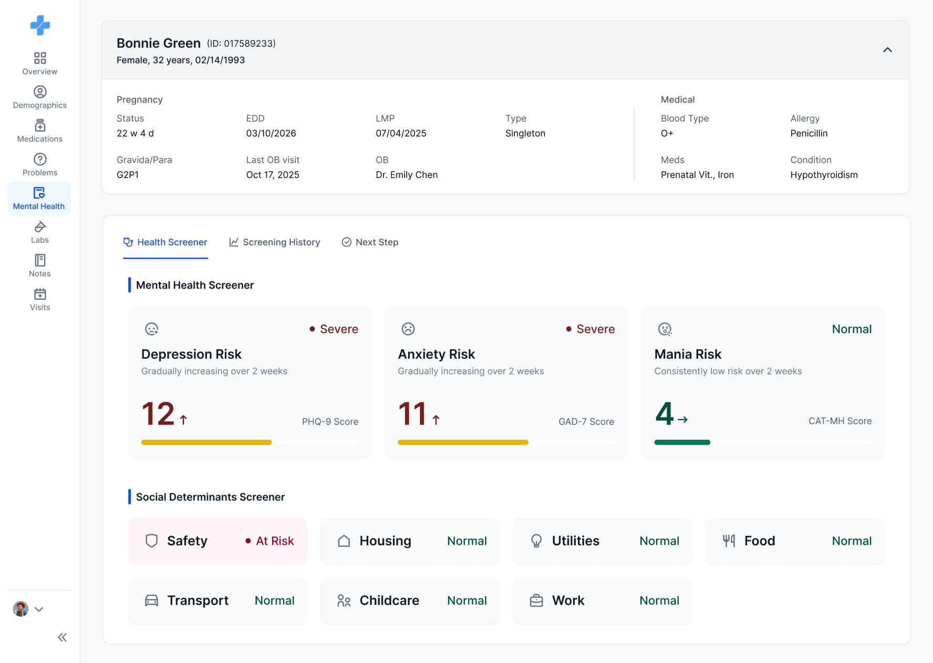Click the Childcare Normal status
Viewport: 933px width, 663px height.
pos(467,600)
